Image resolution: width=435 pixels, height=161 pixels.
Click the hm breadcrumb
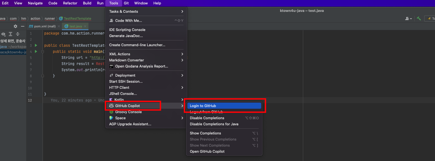[x=23, y=19]
